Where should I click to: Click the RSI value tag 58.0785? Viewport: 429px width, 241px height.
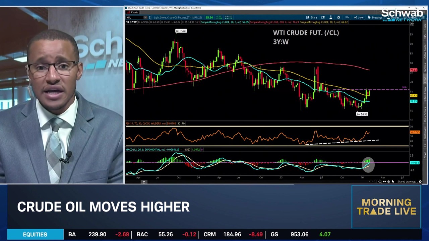pos(415,132)
